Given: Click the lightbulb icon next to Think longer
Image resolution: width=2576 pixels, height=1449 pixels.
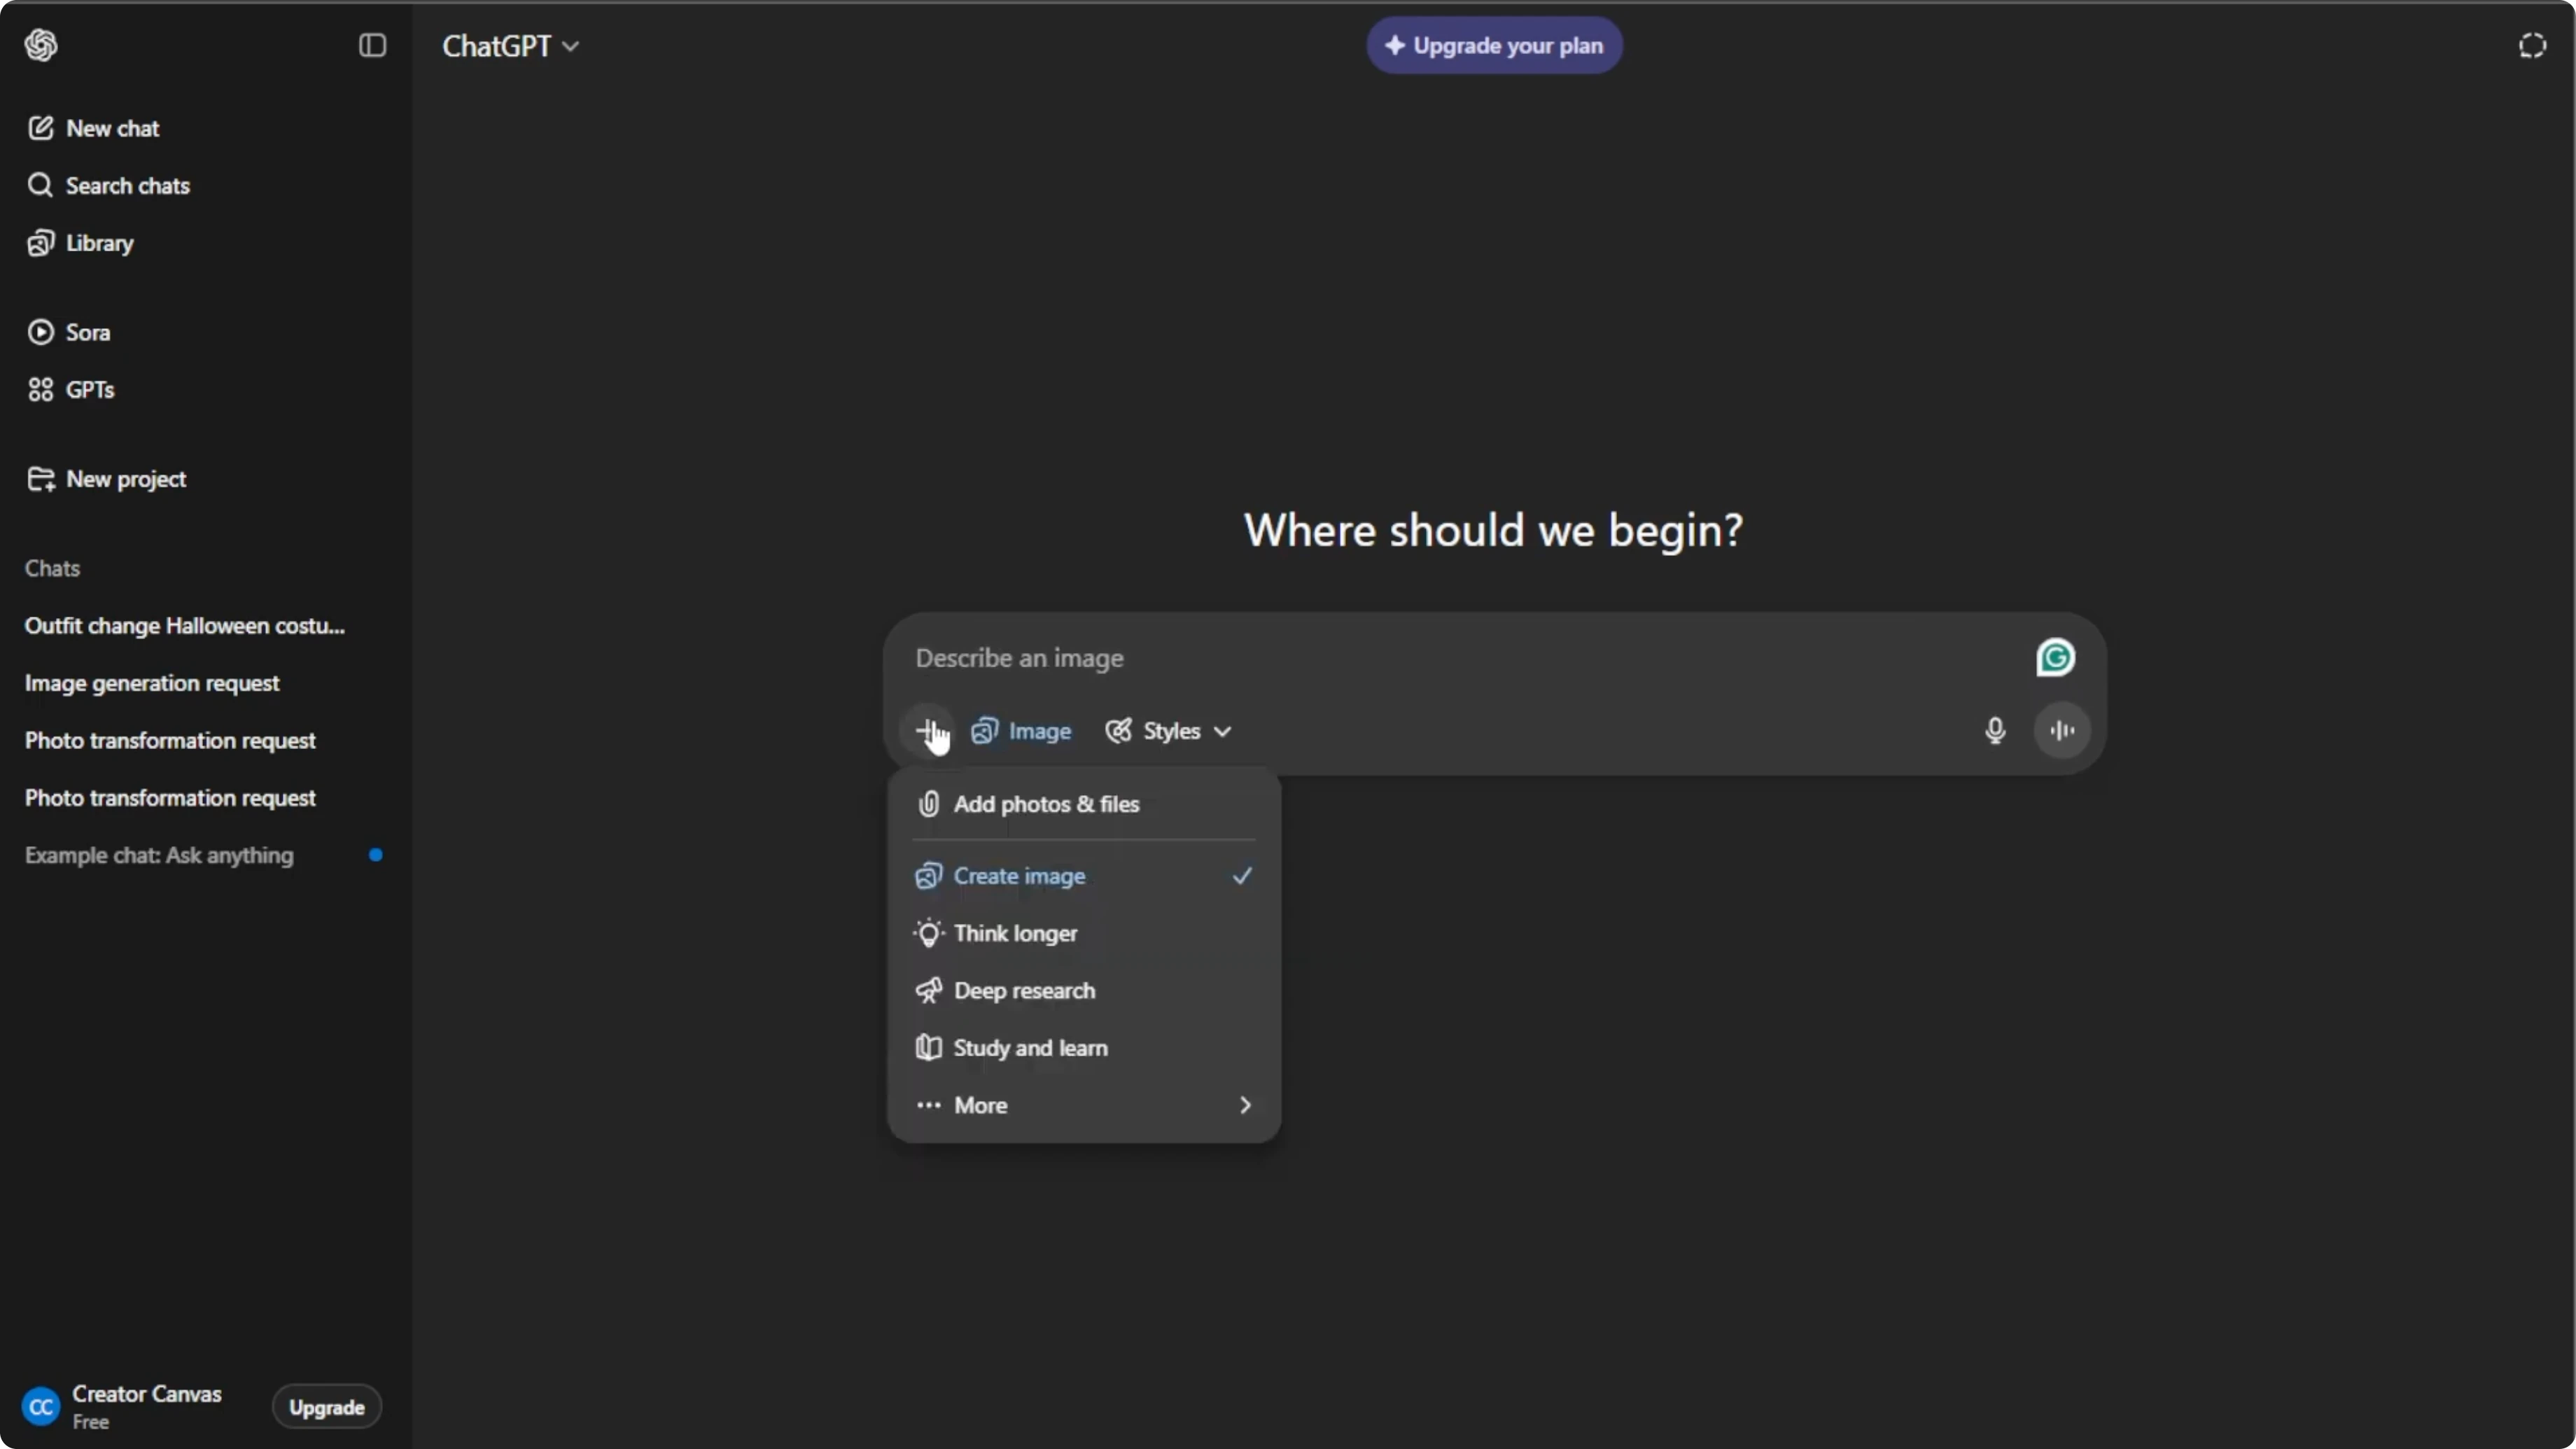Looking at the screenshot, I should pyautogui.click(x=929, y=933).
